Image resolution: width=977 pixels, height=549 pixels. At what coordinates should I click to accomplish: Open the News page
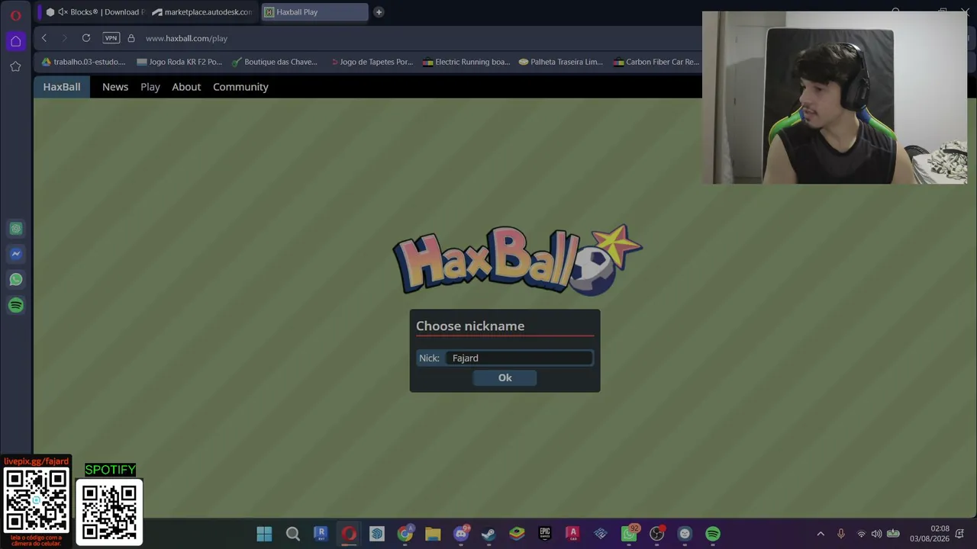pos(115,87)
